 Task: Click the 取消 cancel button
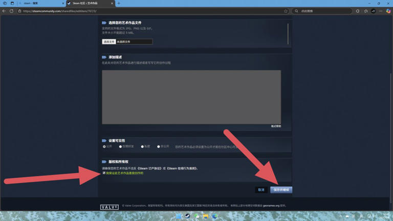point(261,190)
